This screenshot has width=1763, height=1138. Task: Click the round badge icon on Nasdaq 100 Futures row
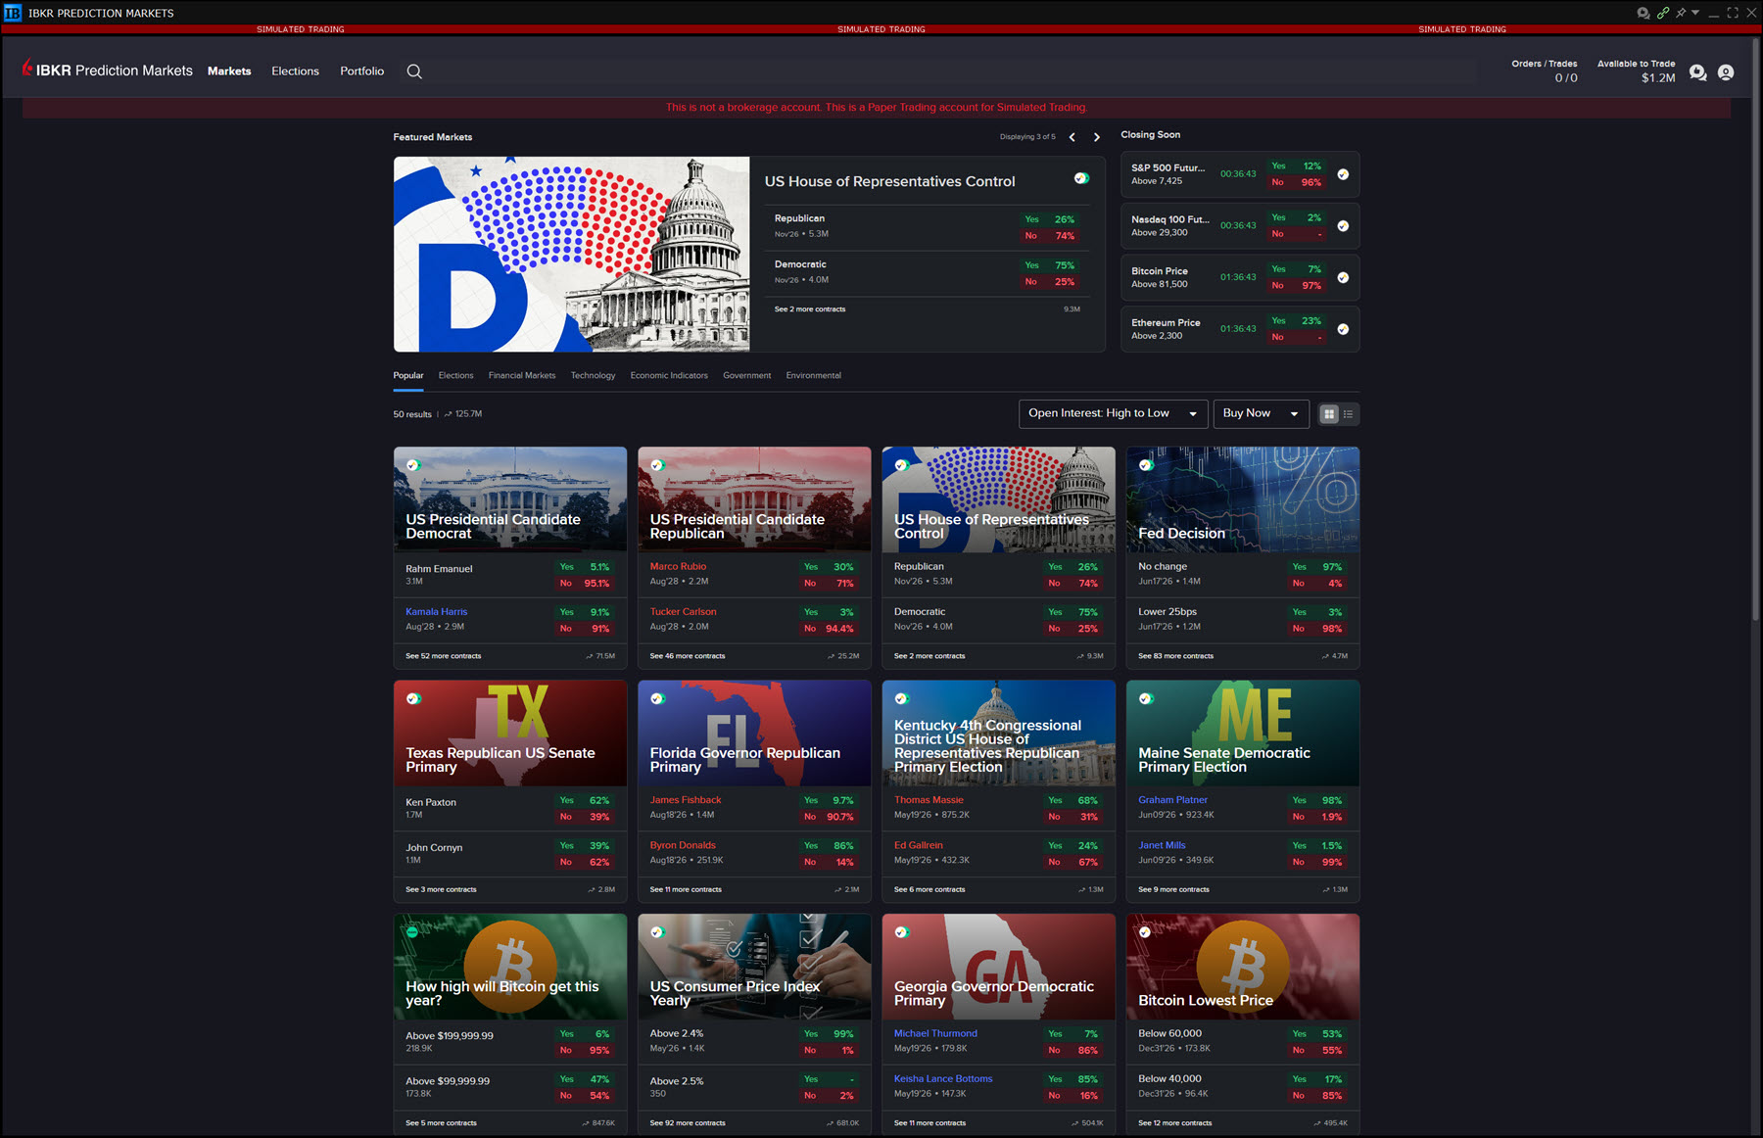click(1343, 226)
